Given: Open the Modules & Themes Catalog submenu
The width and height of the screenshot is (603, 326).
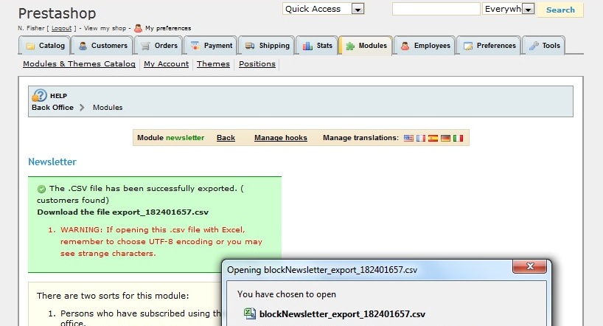Looking at the screenshot, I should (79, 64).
